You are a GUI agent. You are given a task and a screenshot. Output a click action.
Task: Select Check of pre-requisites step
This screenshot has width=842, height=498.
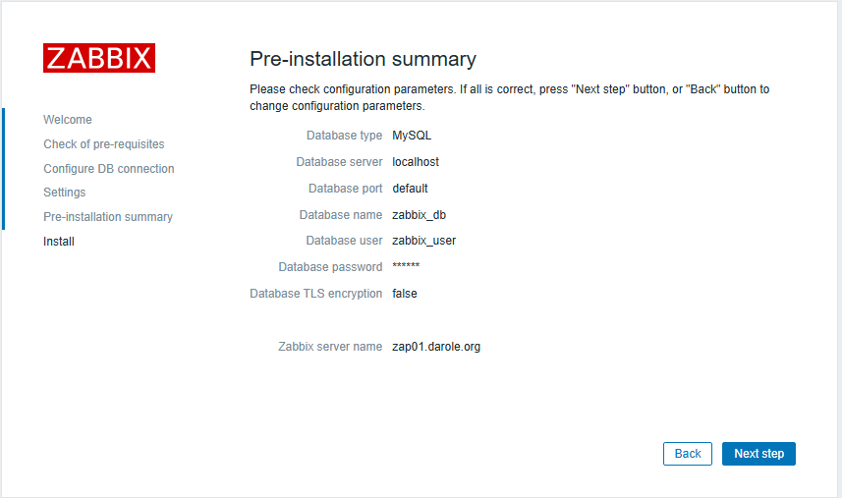104,144
